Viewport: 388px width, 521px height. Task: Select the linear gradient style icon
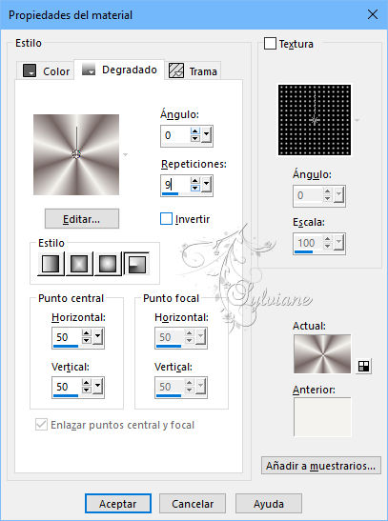pyautogui.click(x=51, y=264)
